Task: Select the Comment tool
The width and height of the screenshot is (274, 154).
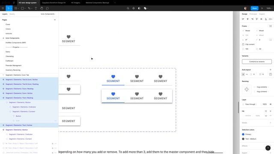Action: (47, 8)
